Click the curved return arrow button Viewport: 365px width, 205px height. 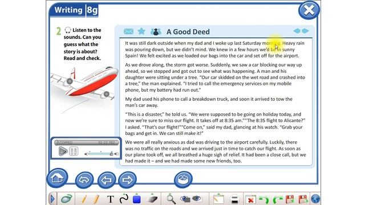[x=84, y=180]
